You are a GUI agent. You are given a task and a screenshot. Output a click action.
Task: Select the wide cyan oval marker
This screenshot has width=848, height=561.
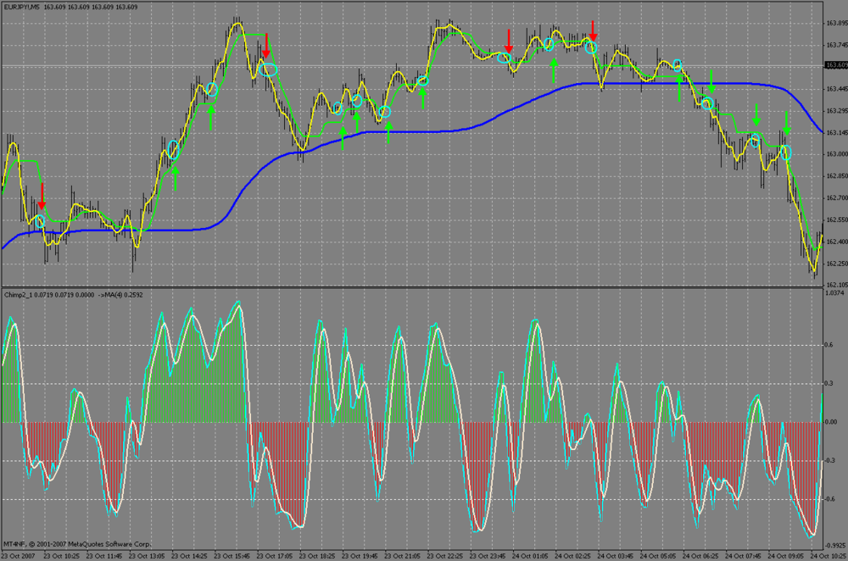[x=268, y=69]
